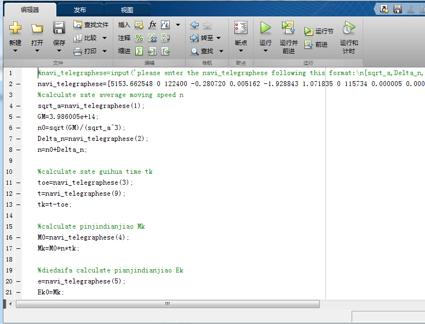This screenshot has height=324, width=425.
Task: Click the Run and Time icon
Action: pos(349,27)
